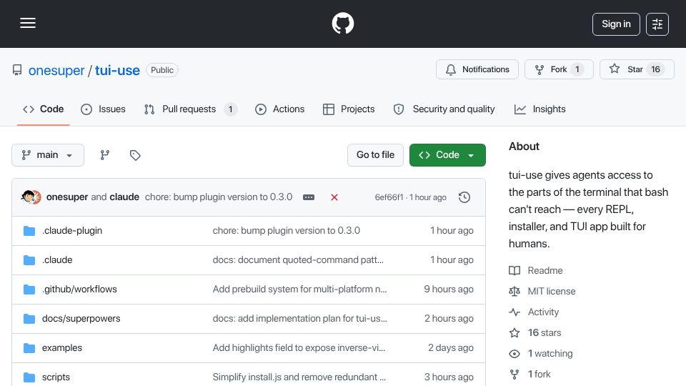
Task: Click the '2 days ago' timestamp
Action: [451, 348]
